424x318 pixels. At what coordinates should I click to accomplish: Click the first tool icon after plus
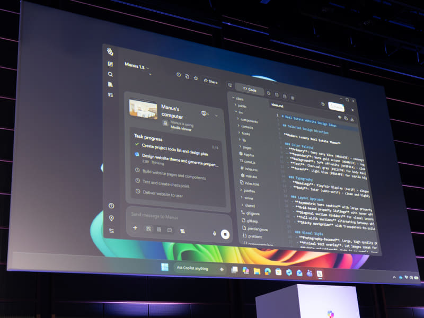coord(148,229)
